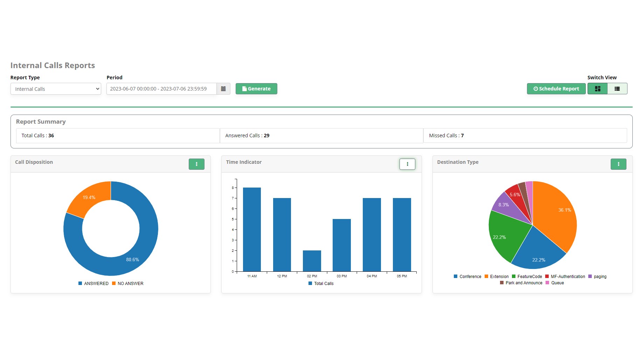The image size is (638, 358).
Task: Open Destination Type options menu
Action: coord(618,164)
